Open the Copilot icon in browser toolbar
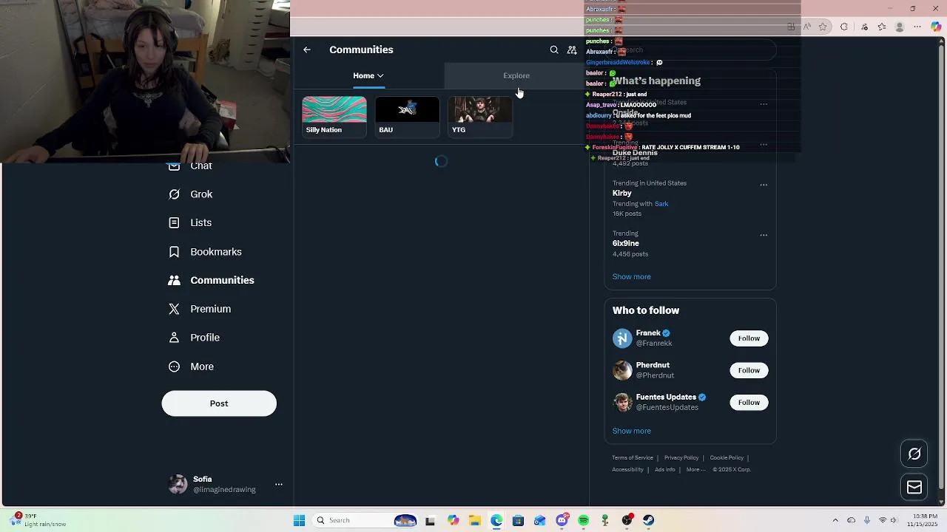The height and width of the screenshot is (532, 947). [936, 27]
